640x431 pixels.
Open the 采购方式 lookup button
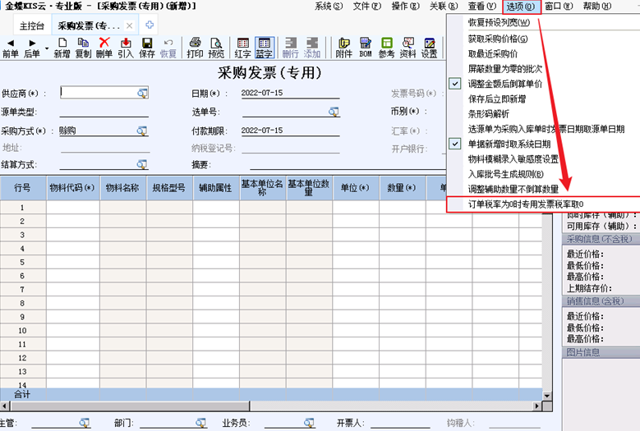142,131
